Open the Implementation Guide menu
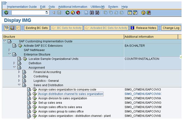 tap(22, 7)
